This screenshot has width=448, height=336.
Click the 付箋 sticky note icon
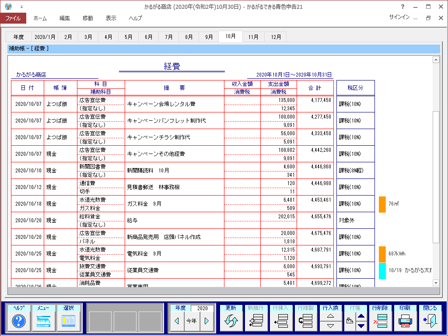[x=350, y=321]
